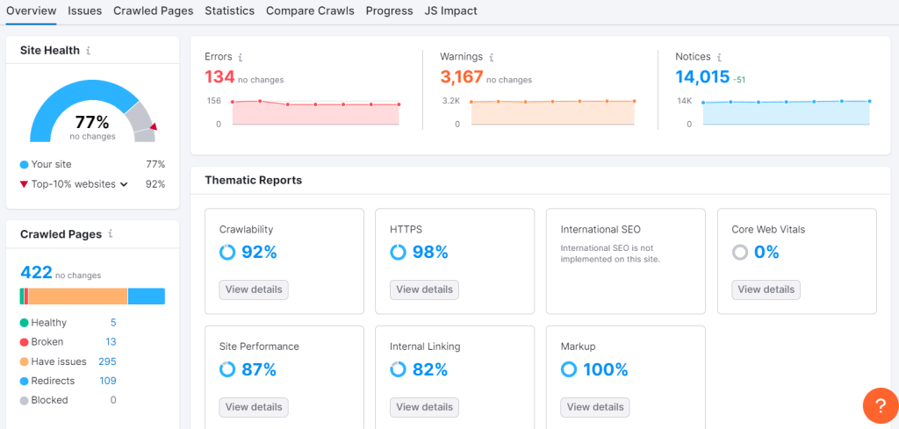Click the blue Redirects legend dot
Viewport: 899px width, 429px height.
[x=24, y=382]
